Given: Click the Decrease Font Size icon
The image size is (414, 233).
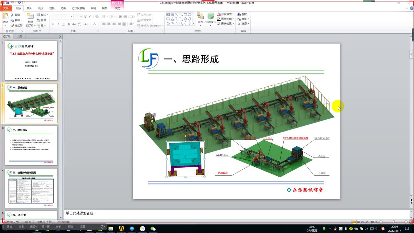Looking at the screenshot, I should tap(90, 17).
